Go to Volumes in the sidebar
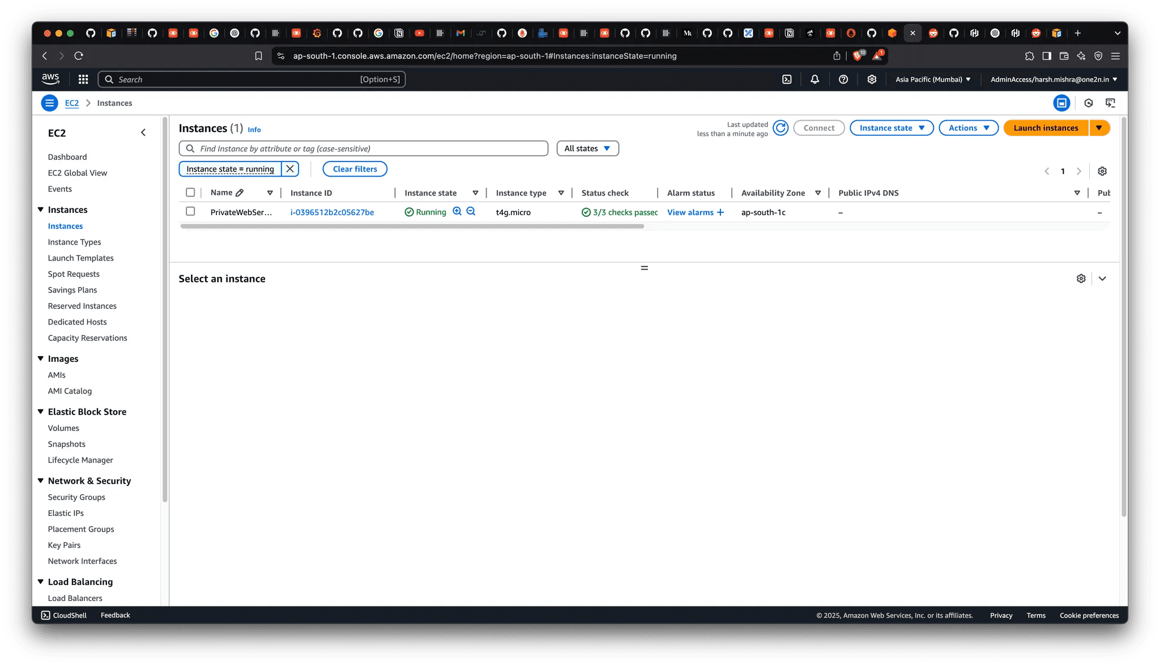The width and height of the screenshot is (1160, 666). click(x=63, y=428)
